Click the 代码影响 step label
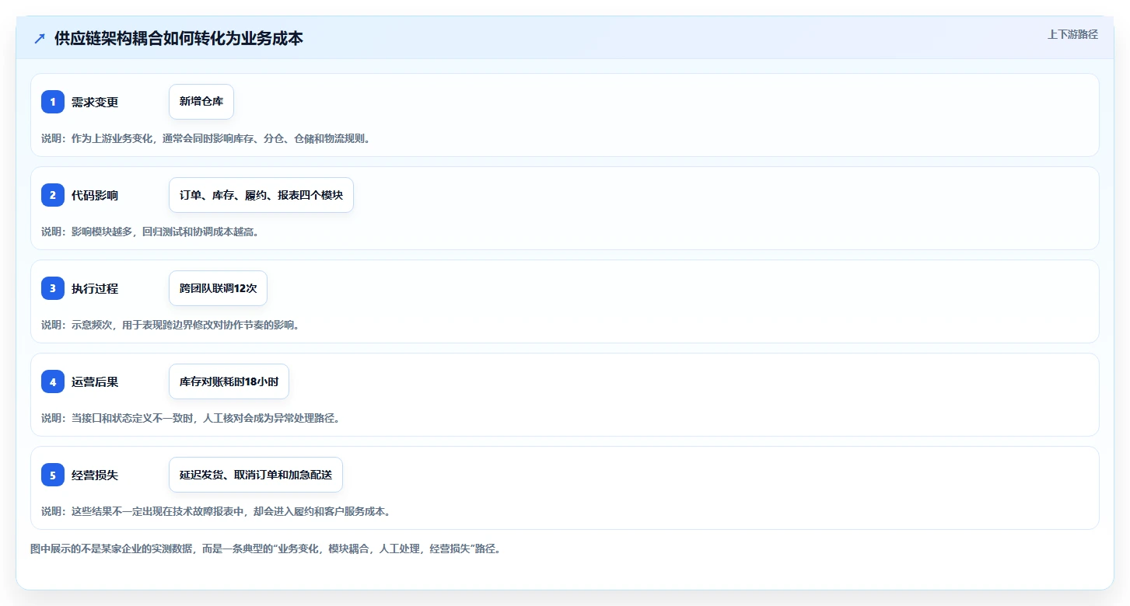Image resolution: width=1130 pixels, height=606 pixels. coord(95,195)
